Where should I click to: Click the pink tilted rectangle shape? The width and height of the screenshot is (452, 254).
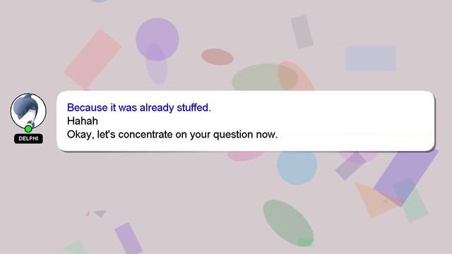[93, 59]
